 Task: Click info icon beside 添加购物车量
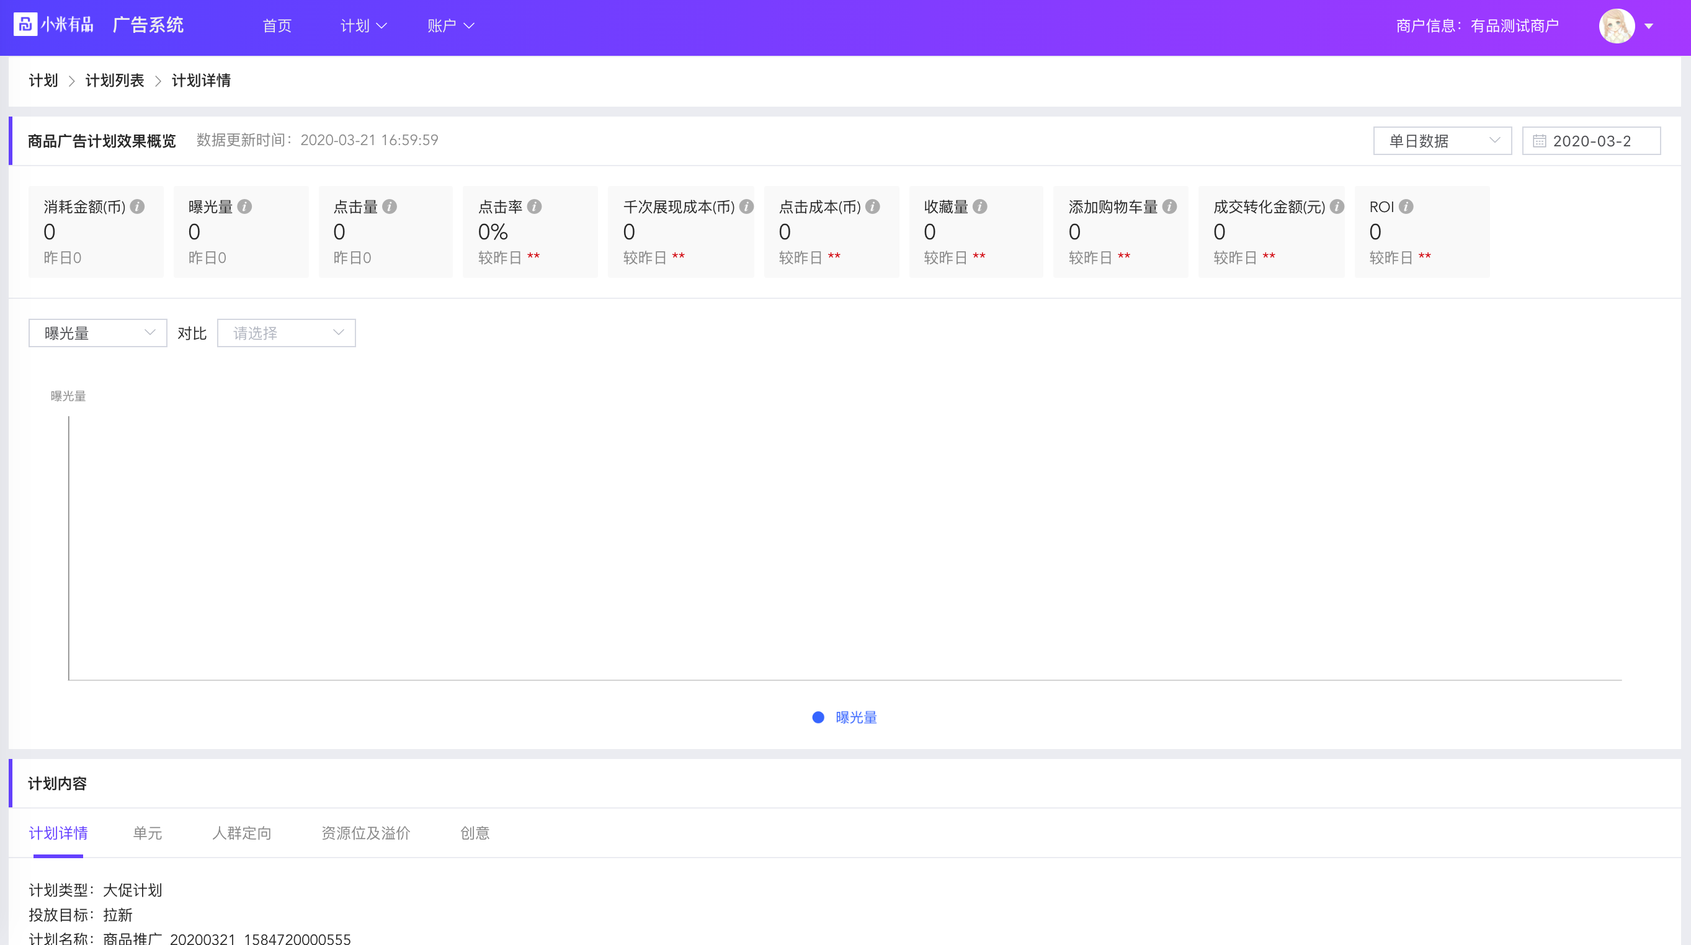[x=1169, y=206]
